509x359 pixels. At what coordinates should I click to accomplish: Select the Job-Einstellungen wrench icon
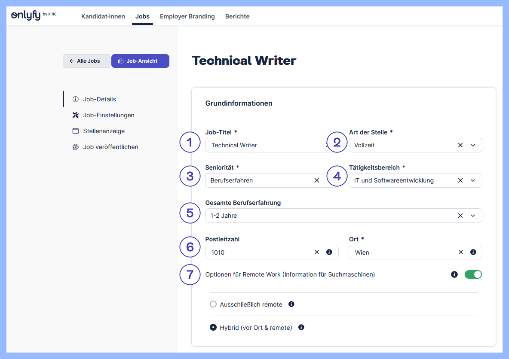point(75,115)
